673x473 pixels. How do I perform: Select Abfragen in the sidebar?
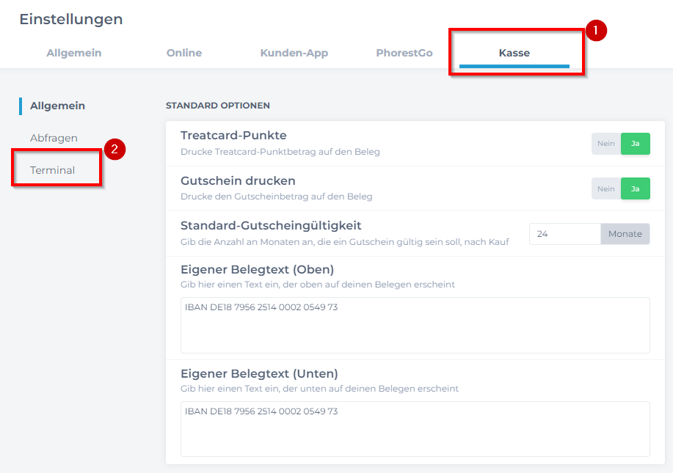click(x=54, y=138)
